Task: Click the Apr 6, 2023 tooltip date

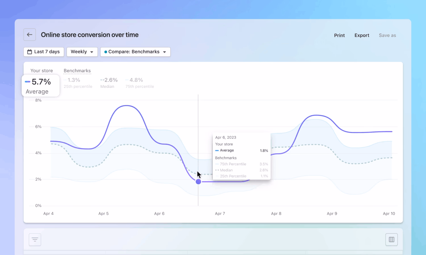Action: (x=226, y=137)
